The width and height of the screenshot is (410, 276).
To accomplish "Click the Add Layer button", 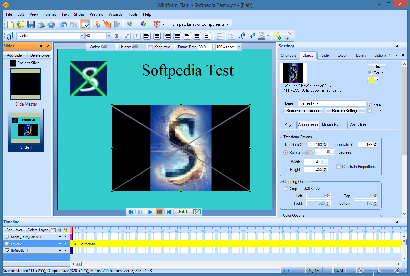I will click(x=14, y=230).
